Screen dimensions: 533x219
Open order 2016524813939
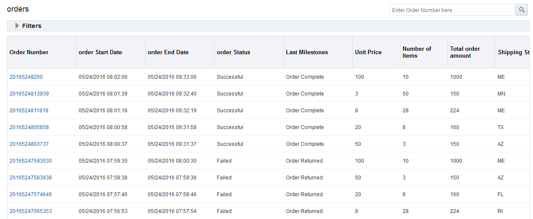tap(29, 94)
